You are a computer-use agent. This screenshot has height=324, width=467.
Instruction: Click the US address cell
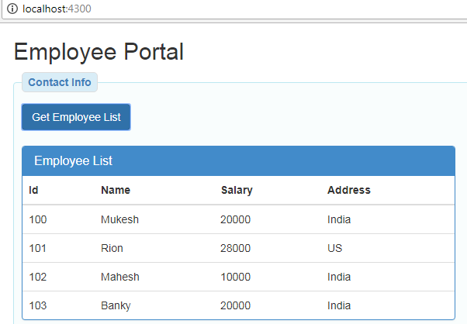pos(335,248)
